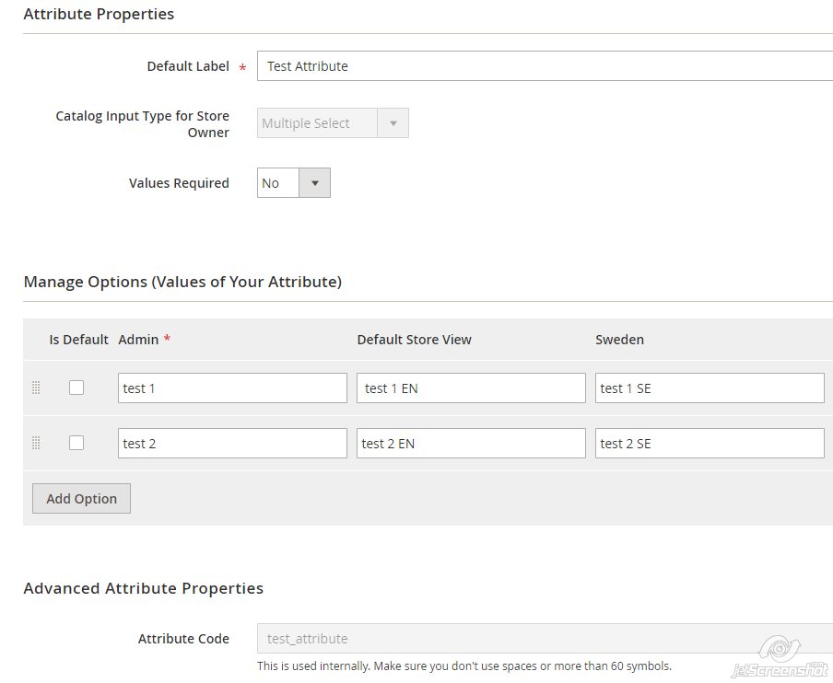Viewport: 833px width, 683px height.
Task: Click the Add Option button
Action: (81, 498)
